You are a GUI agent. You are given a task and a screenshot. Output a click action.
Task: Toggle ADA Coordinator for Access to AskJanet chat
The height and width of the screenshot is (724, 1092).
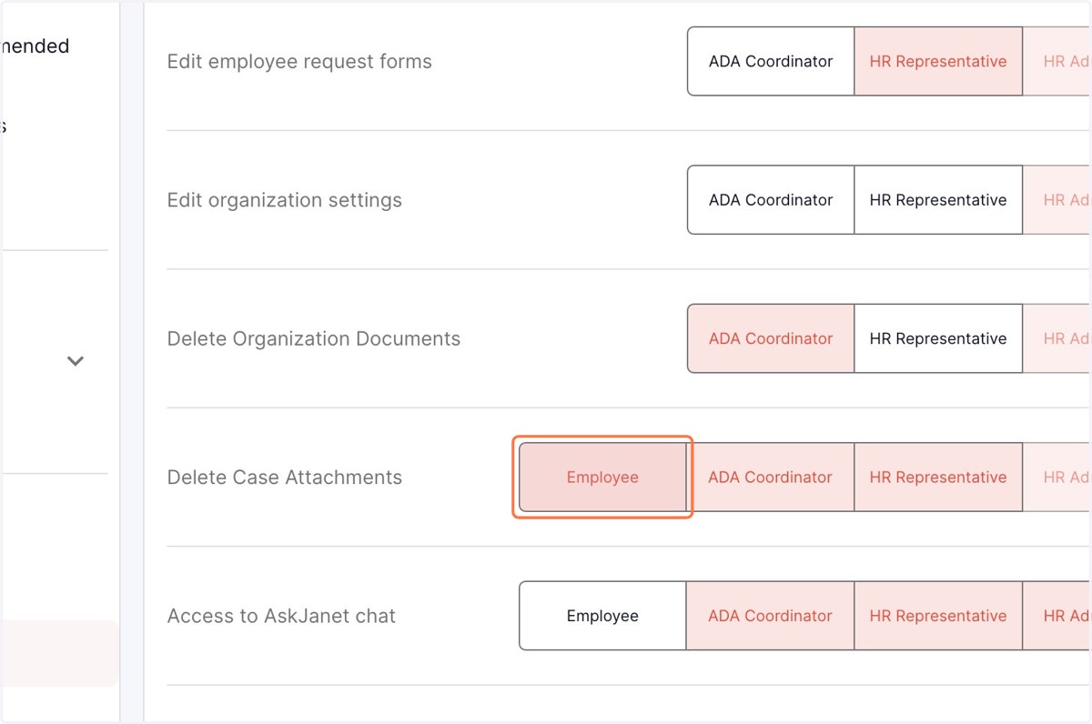(x=771, y=616)
